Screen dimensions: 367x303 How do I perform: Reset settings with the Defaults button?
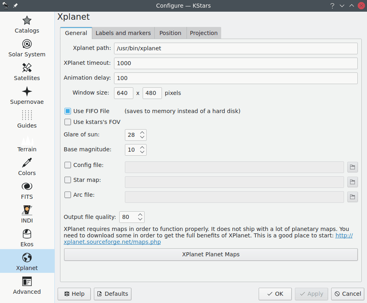[112, 294]
